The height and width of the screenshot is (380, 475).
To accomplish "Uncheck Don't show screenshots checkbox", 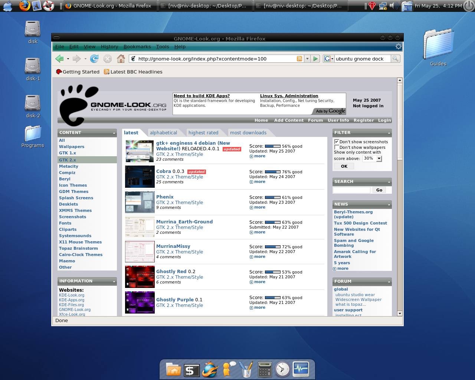I will point(337,142).
